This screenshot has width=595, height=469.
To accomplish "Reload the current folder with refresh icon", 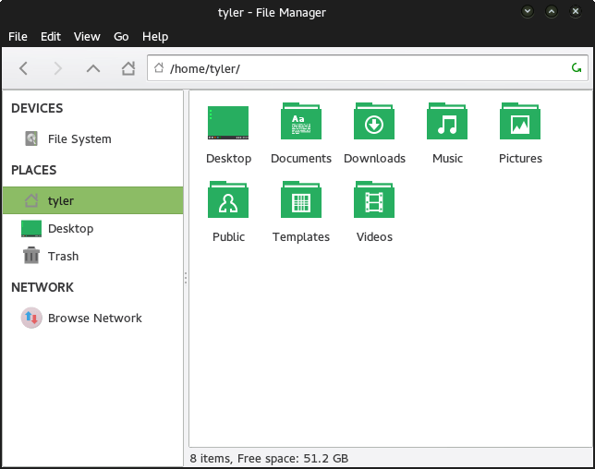I will [x=577, y=68].
